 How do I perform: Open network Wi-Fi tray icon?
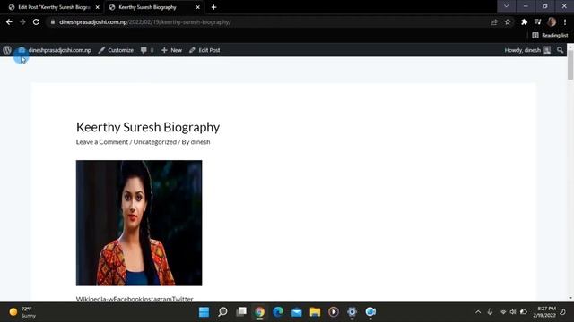coord(503,312)
